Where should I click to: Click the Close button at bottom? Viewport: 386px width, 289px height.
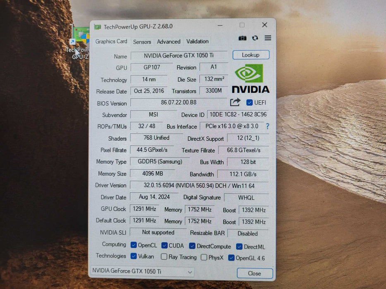click(x=254, y=273)
